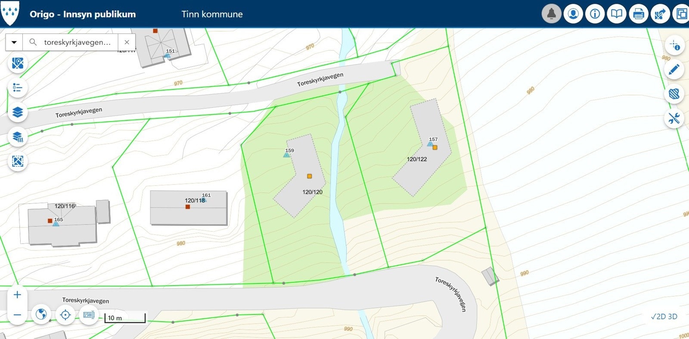689x339 pixels.
Task: Click parcel label 120/120
Action: coord(312,192)
